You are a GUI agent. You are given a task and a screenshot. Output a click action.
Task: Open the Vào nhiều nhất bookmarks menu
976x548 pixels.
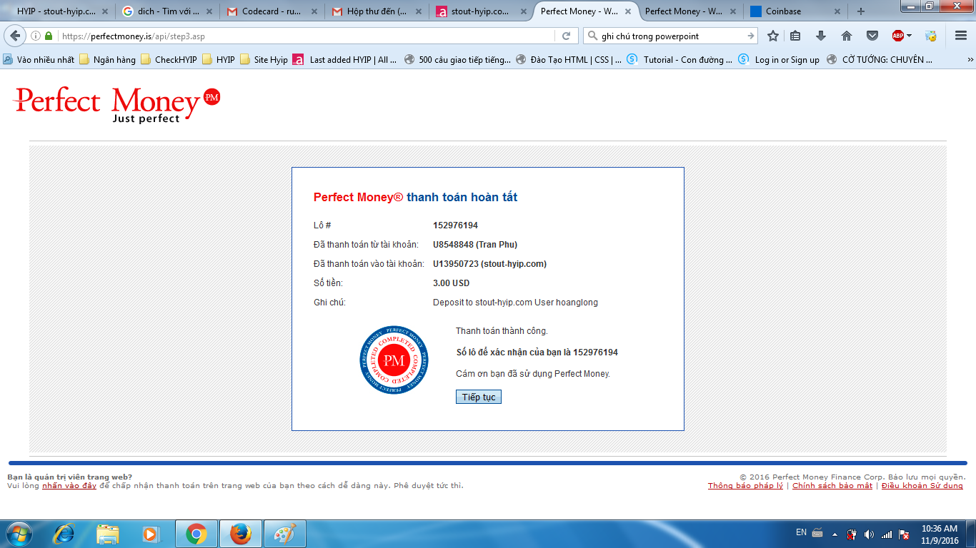(x=39, y=60)
